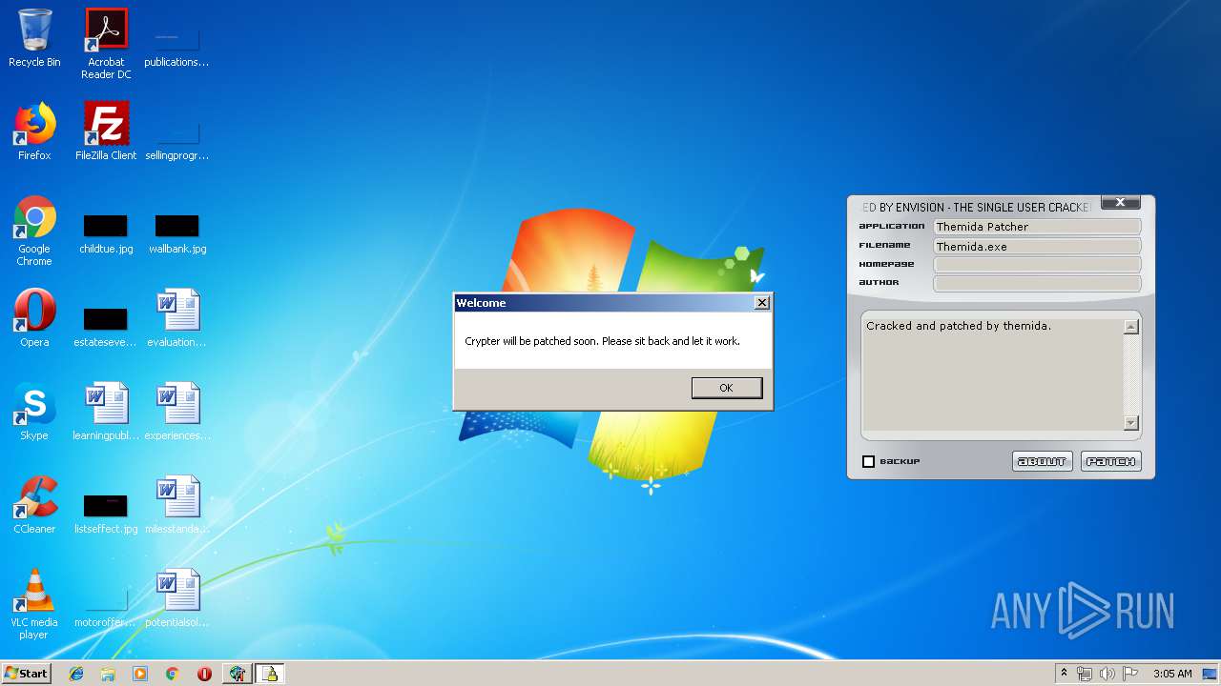Select the milesstanda Word document
The height and width of the screenshot is (686, 1221).
[176, 505]
